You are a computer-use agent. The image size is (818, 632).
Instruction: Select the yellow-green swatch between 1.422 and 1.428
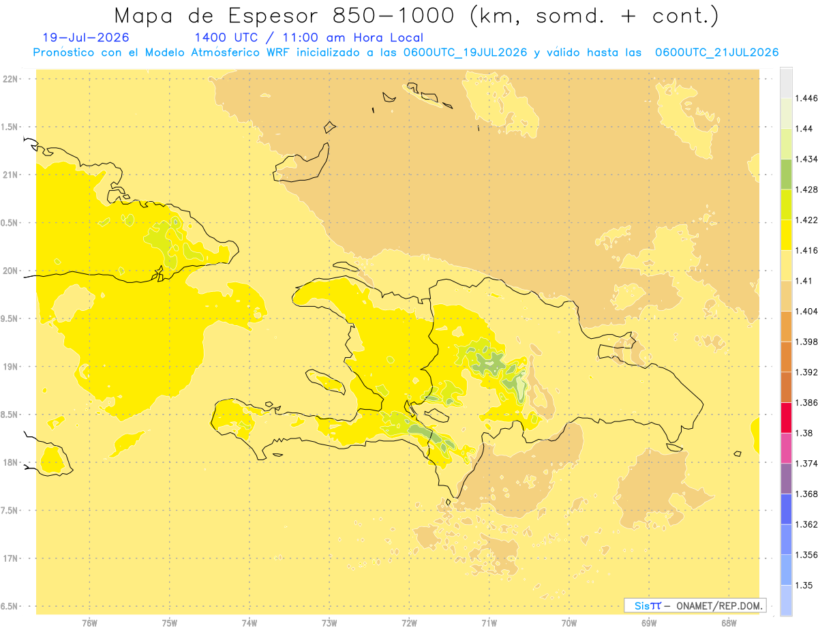(x=786, y=205)
